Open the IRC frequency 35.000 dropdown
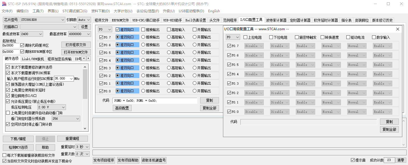408x165 pixels. tap(64, 78)
